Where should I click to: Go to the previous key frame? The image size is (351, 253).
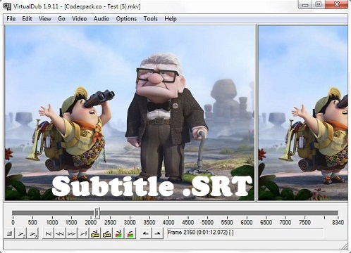[95, 233]
